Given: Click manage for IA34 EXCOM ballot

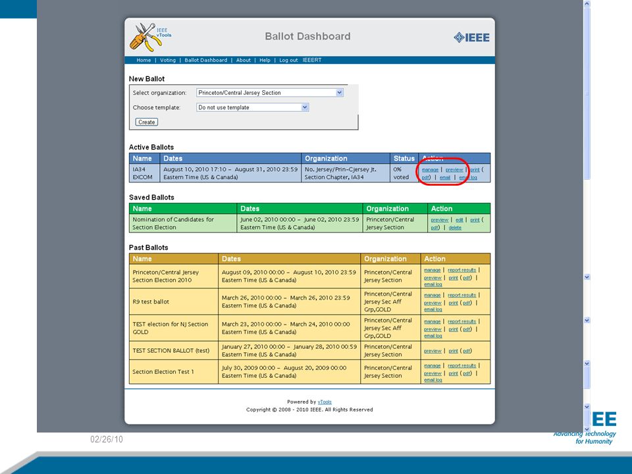Looking at the screenshot, I should (x=430, y=170).
